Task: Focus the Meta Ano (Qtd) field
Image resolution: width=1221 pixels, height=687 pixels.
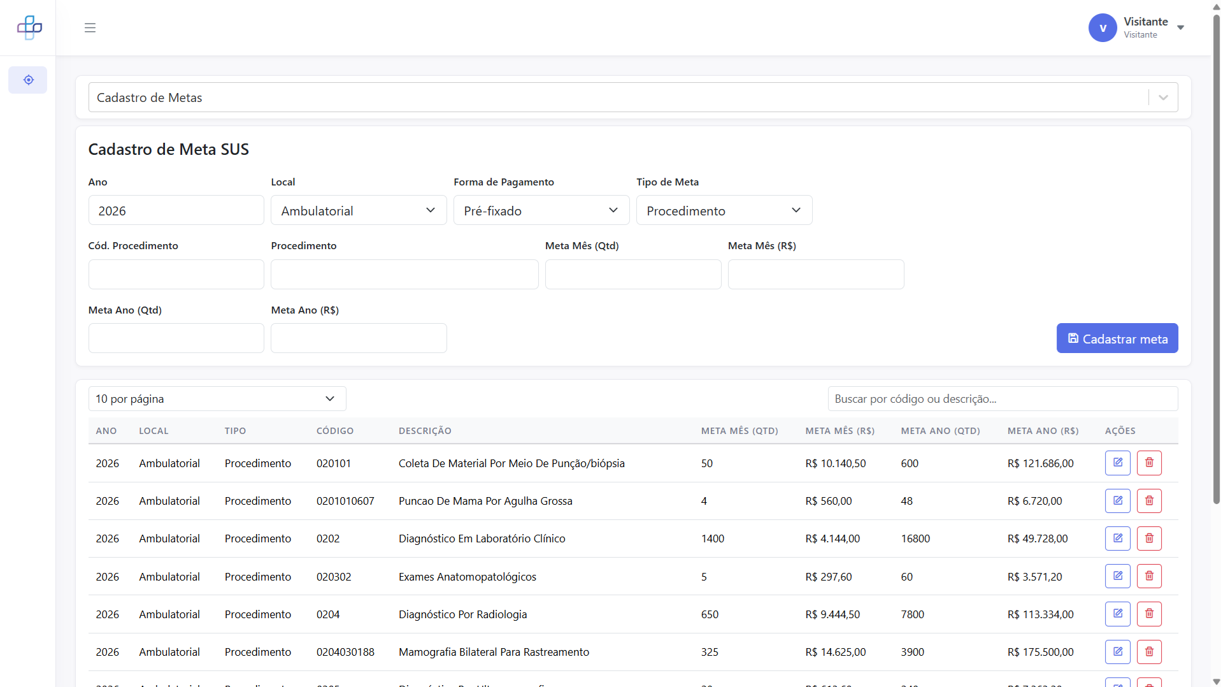Action: [176, 338]
